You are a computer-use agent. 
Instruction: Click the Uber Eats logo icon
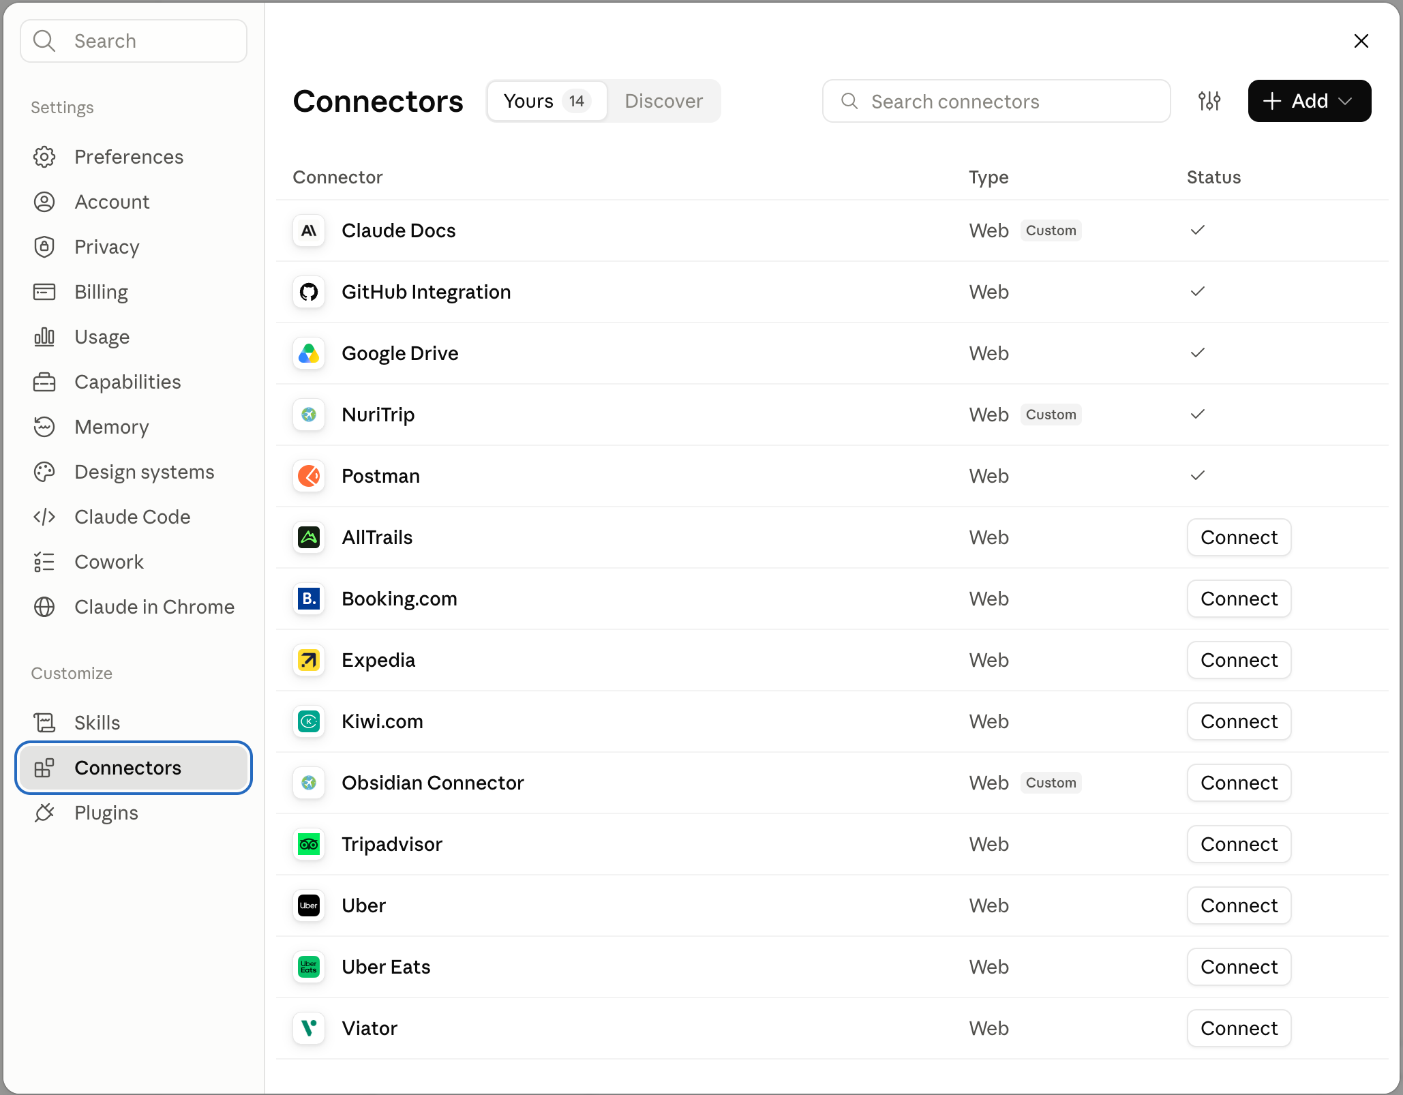pos(309,967)
